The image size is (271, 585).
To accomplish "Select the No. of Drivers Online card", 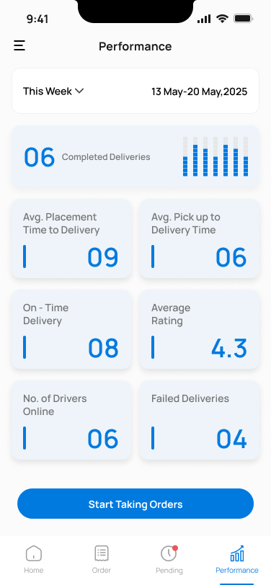I will point(71,420).
